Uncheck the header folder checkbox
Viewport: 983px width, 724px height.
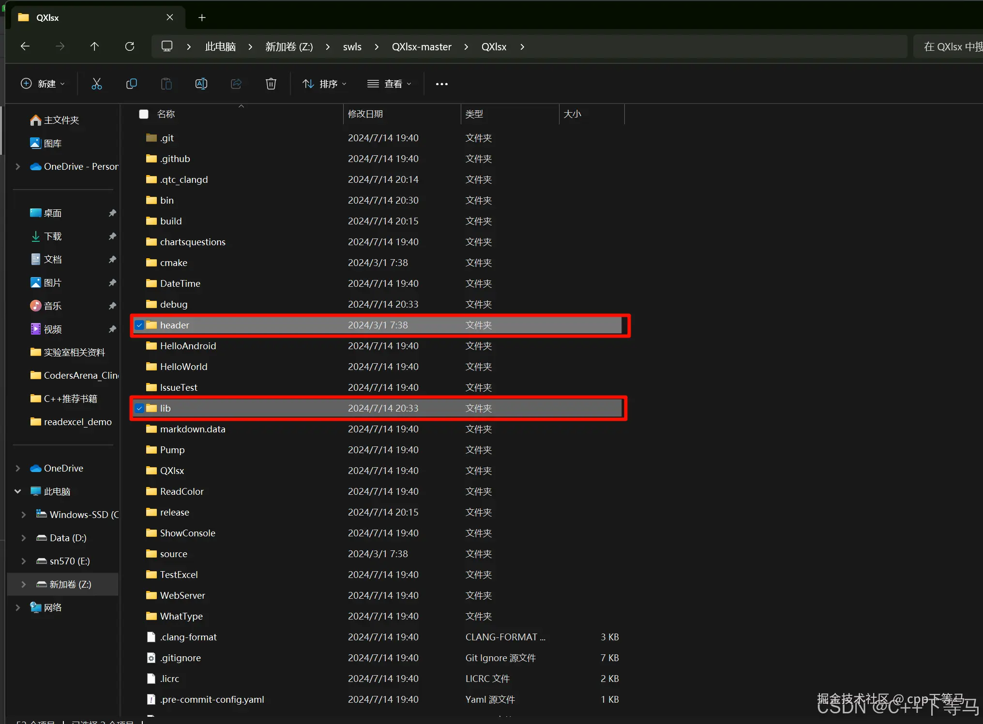139,325
